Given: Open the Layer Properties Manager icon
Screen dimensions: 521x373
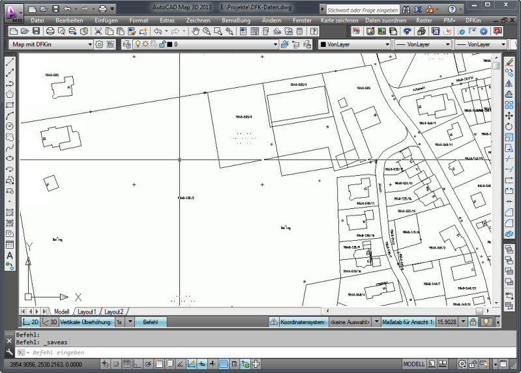Looking at the screenshot, I should point(127,45).
